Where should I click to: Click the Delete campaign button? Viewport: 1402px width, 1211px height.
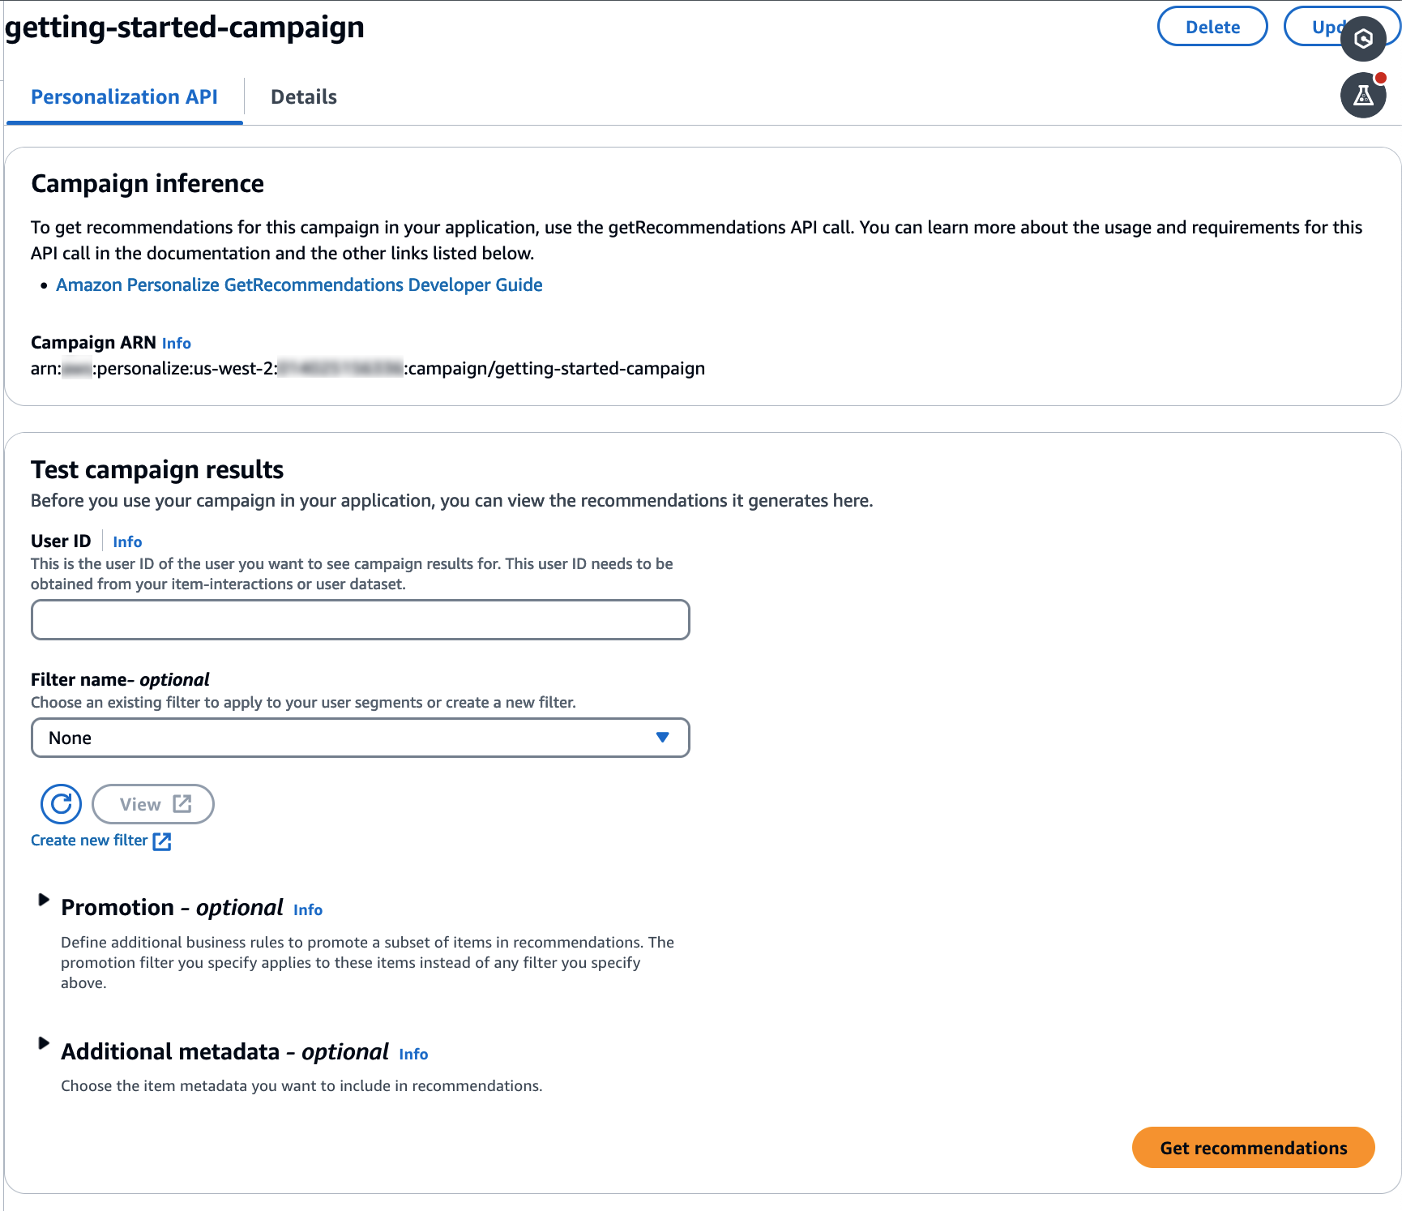tap(1212, 27)
